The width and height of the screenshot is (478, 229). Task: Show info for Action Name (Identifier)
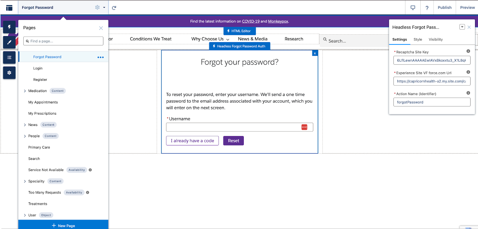click(x=468, y=93)
